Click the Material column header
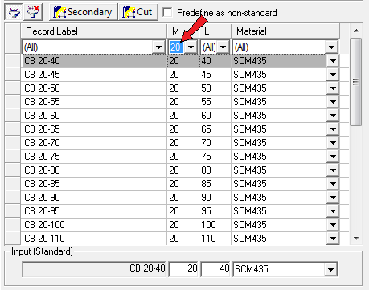Viewport: 369px width, 290px height. [285, 31]
